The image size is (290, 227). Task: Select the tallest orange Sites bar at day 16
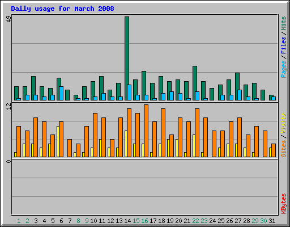pos(146,131)
